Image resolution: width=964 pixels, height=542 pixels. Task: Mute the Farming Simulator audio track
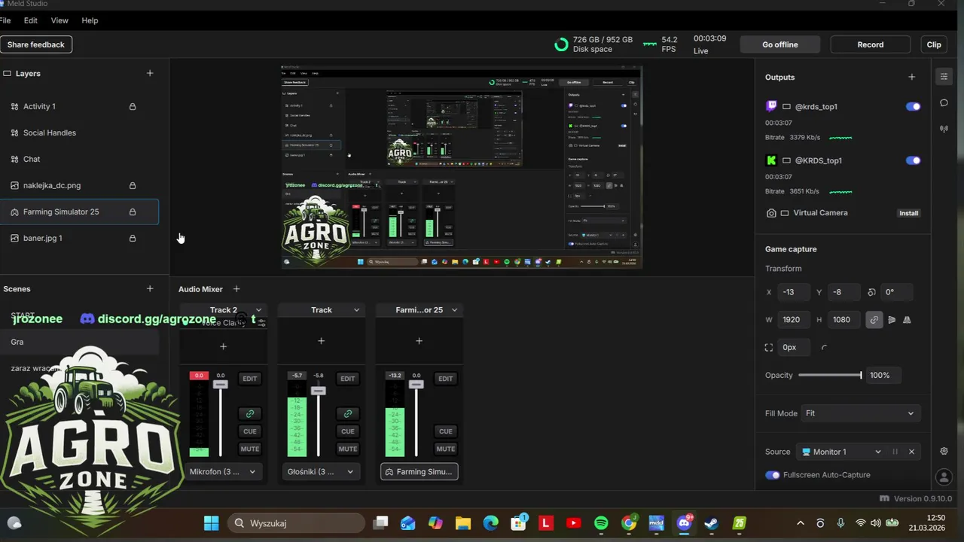446,449
